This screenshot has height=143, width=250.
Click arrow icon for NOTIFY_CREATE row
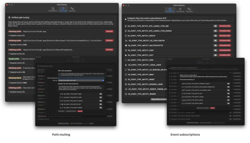pos(215,36)
